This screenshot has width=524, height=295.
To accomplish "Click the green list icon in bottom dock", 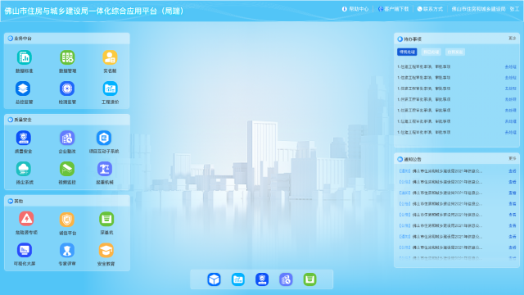I will click(309, 279).
